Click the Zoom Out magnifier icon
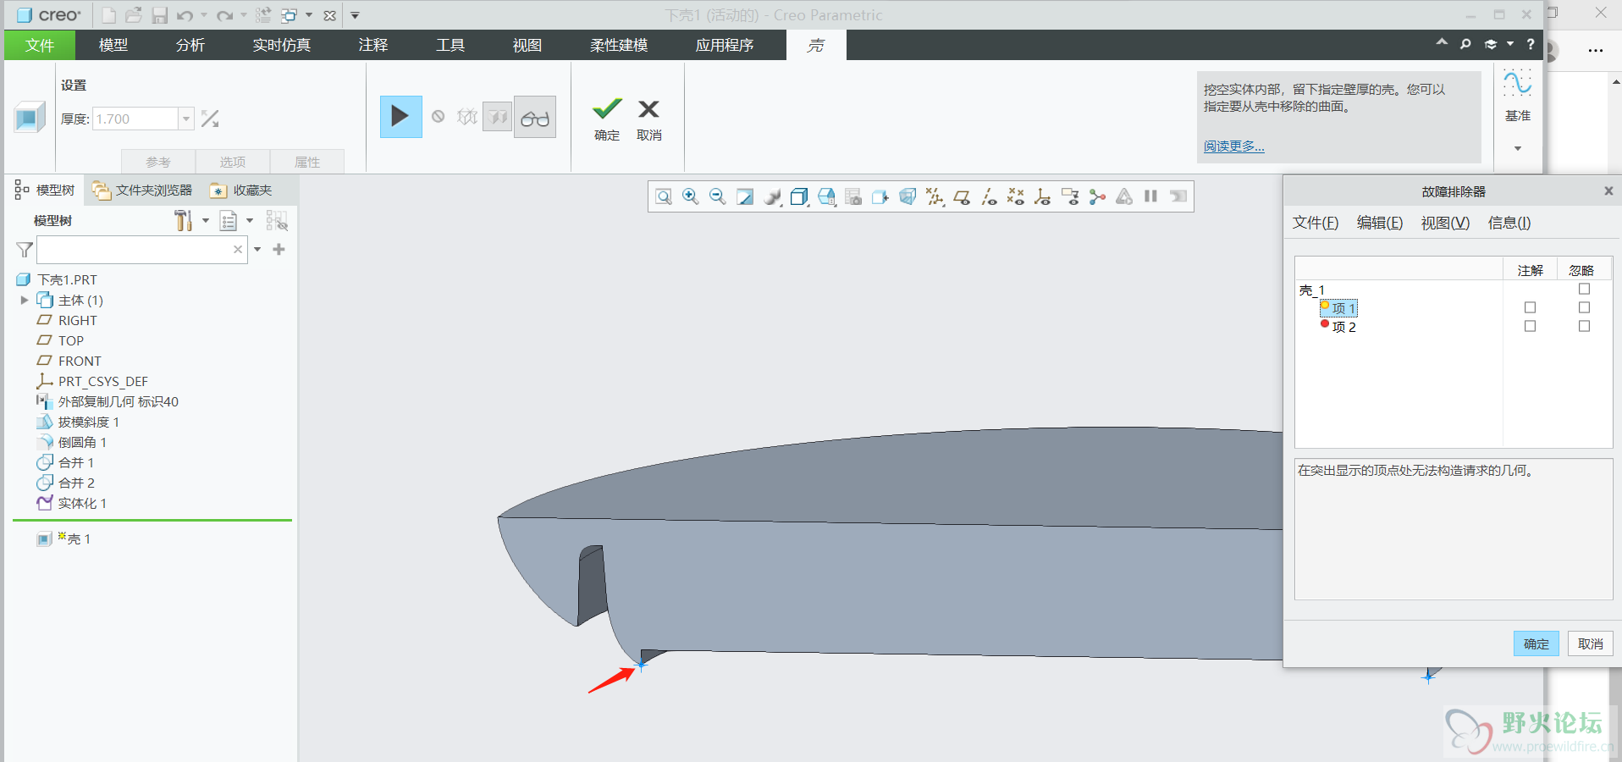Image resolution: width=1622 pixels, height=762 pixels. [x=718, y=196]
